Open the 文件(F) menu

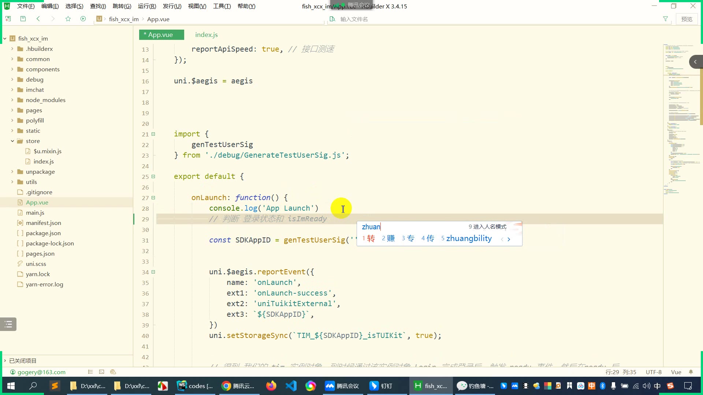tap(26, 6)
